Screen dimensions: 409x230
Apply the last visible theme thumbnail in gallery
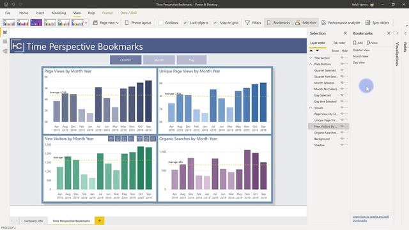coord(77,23)
